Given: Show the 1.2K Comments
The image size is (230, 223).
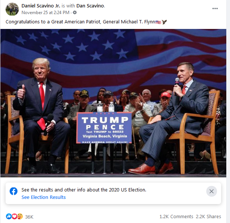Looking at the screenshot, I should pyautogui.click(x=176, y=217).
